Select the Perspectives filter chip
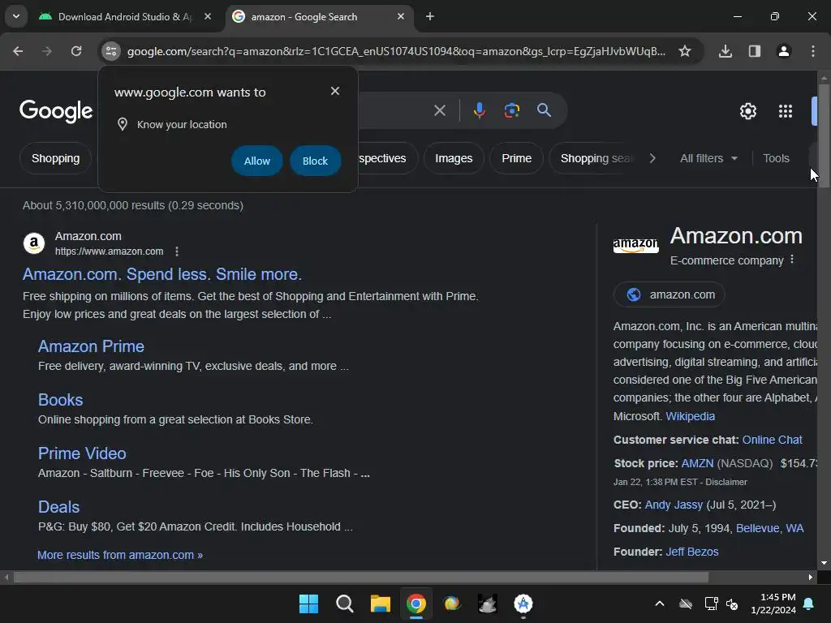Image resolution: width=831 pixels, height=623 pixels. click(388, 158)
